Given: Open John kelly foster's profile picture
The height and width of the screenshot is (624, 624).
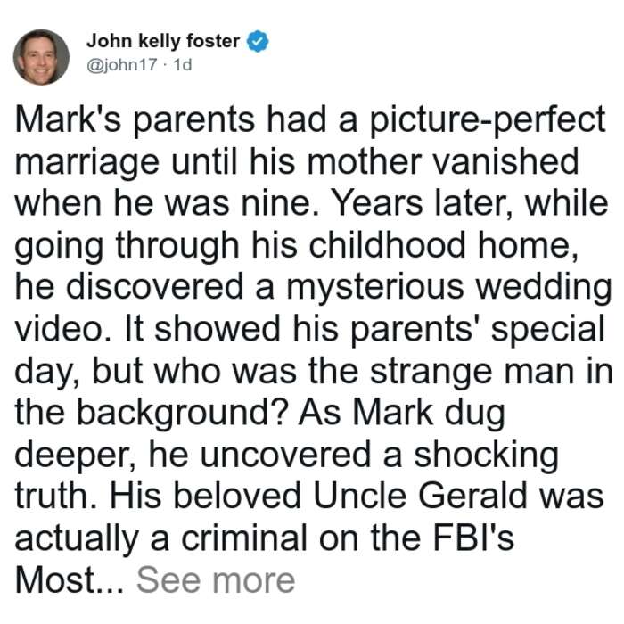Looking at the screenshot, I should (x=41, y=57).
